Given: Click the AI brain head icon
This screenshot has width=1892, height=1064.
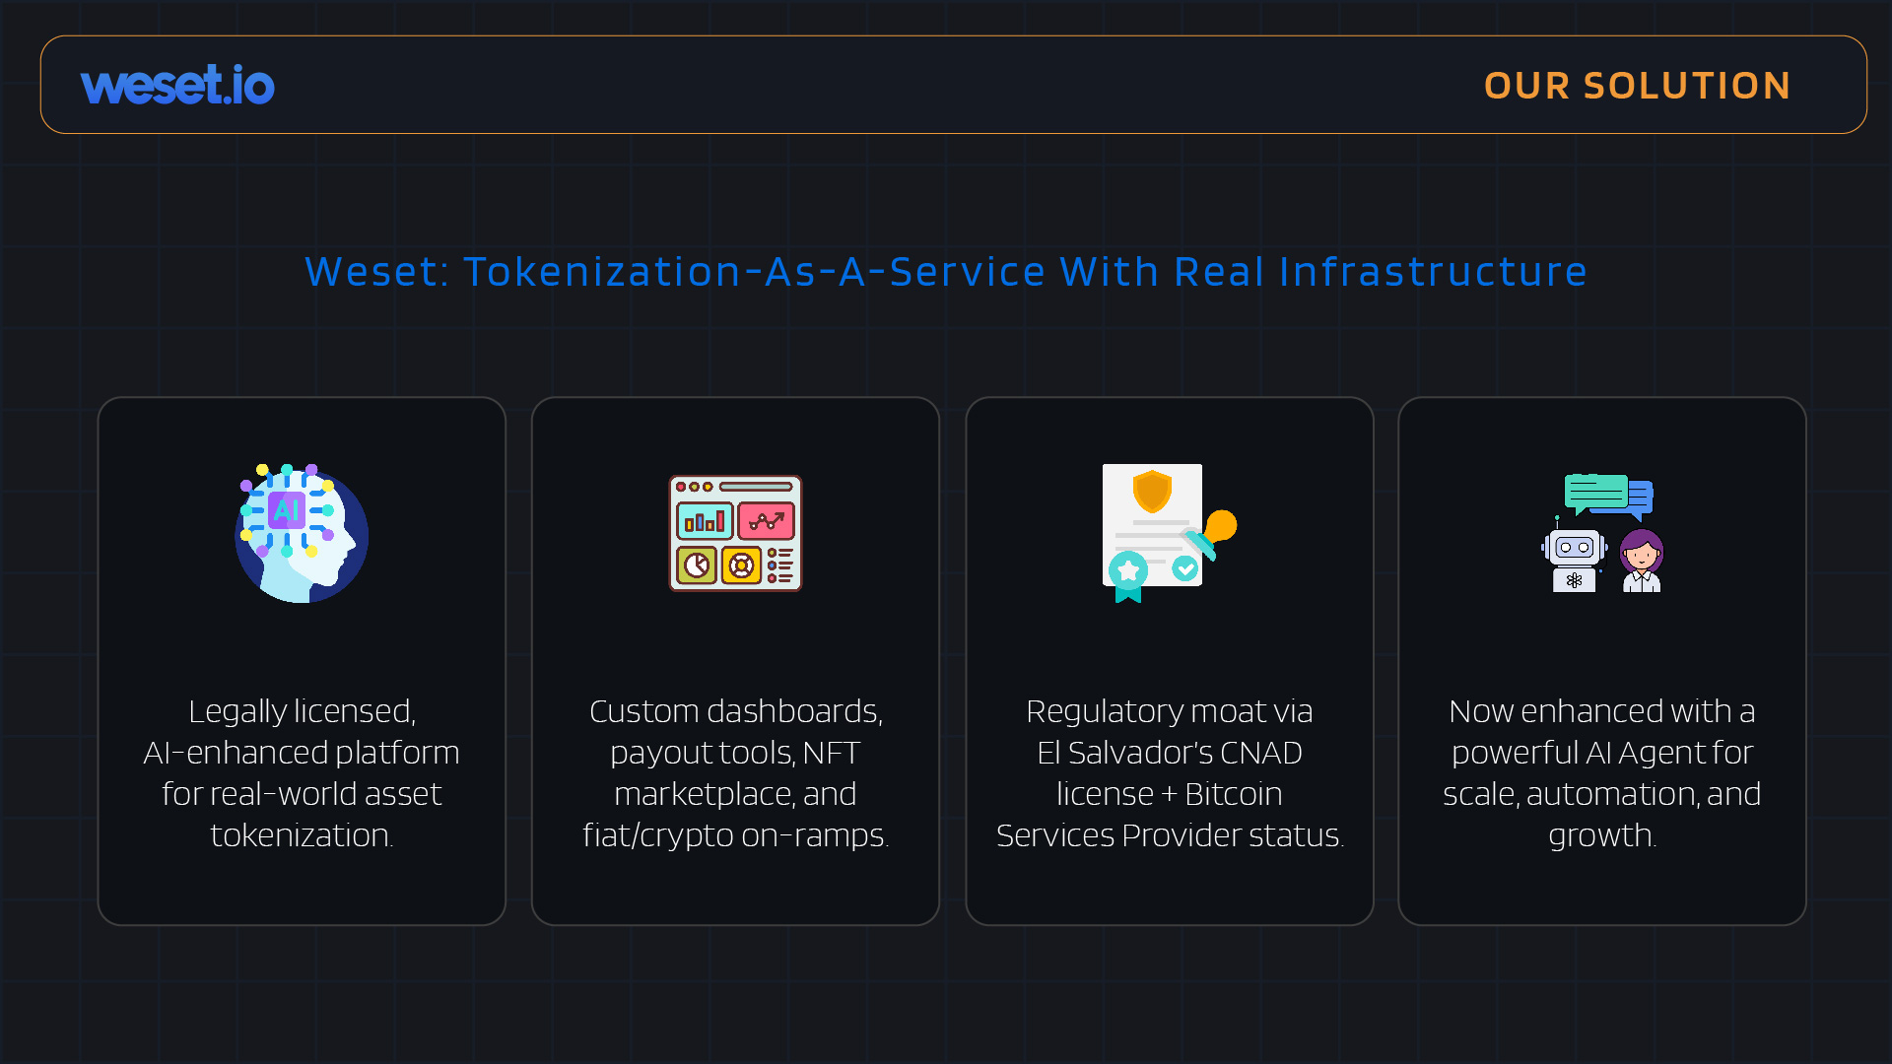Looking at the screenshot, I should 302,533.
